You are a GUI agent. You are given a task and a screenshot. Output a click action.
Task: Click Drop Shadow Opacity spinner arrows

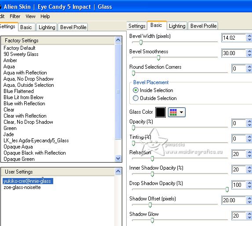point(249,185)
